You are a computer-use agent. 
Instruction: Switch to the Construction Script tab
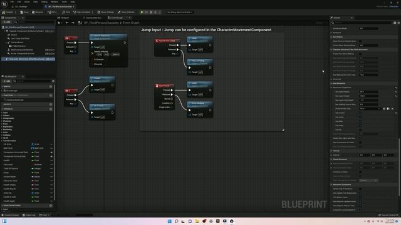[92, 17]
